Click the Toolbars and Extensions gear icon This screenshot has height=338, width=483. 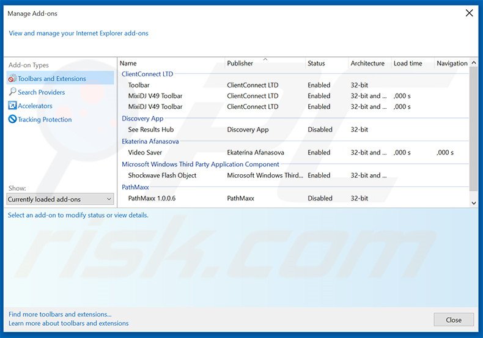(12, 78)
